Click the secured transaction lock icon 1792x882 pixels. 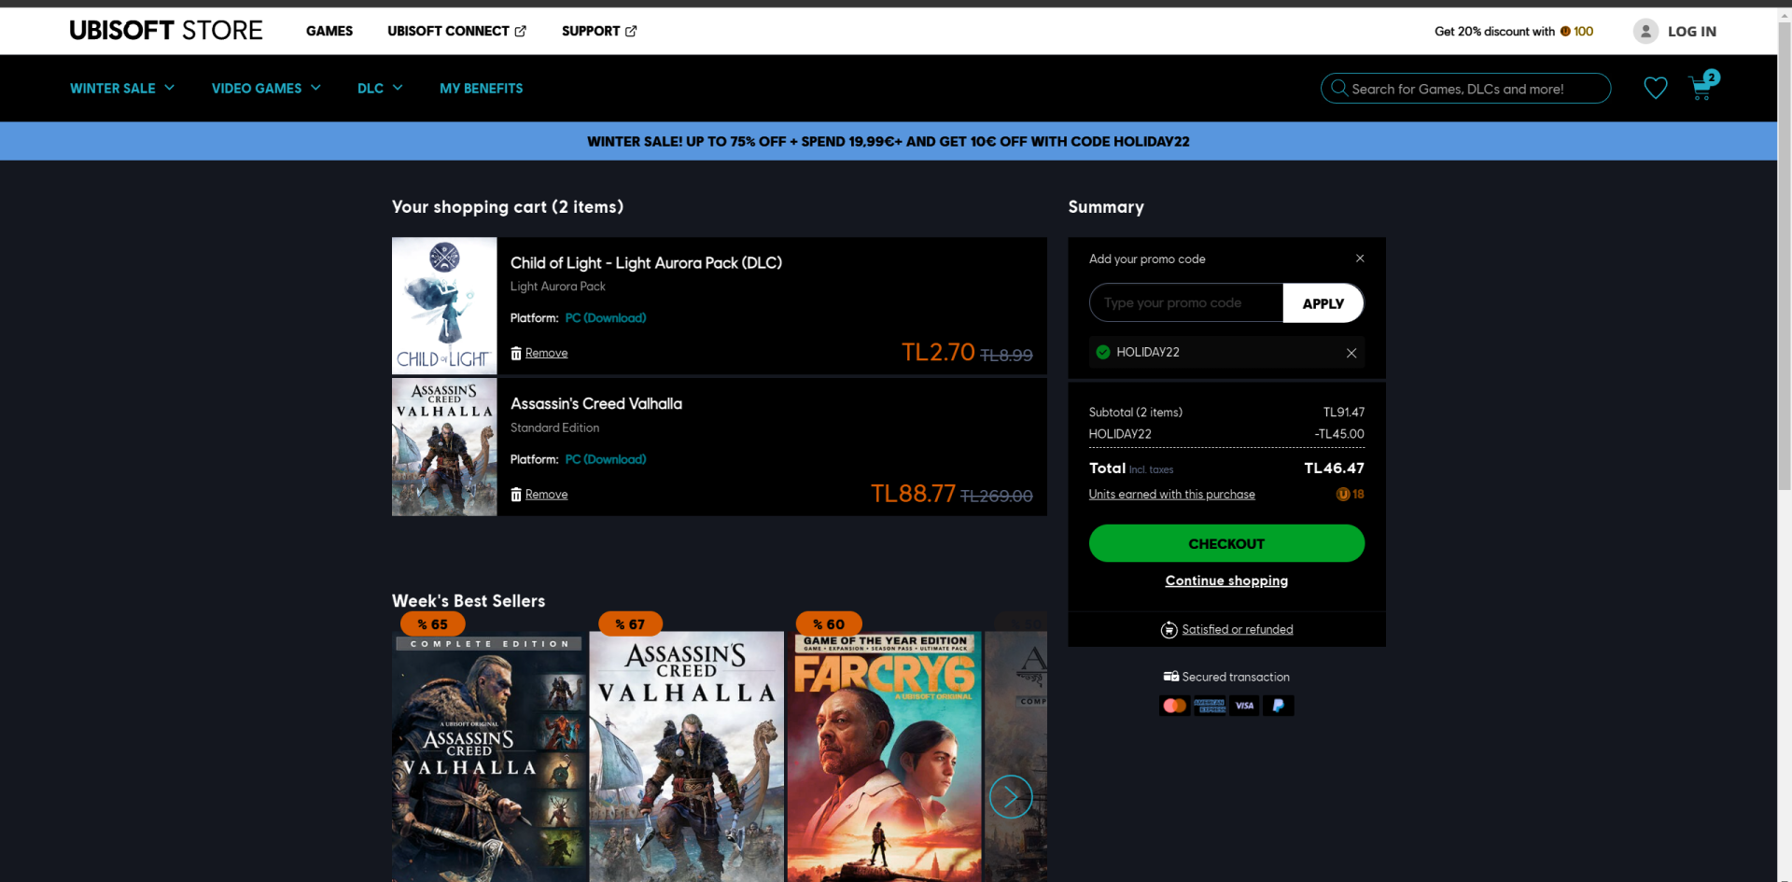[1170, 677]
